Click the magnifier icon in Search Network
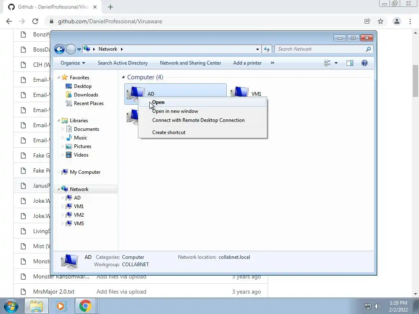The height and width of the screenshot is (314, 419). coord(369,49)
